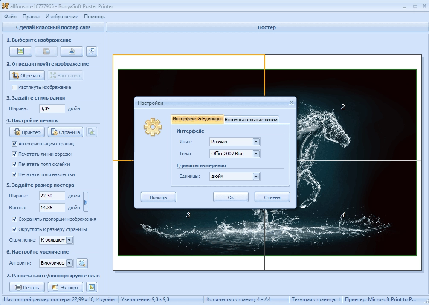Click status text Текущая страница: 1
This screenshot has height=305, width=429.
[x=316, y=299]
